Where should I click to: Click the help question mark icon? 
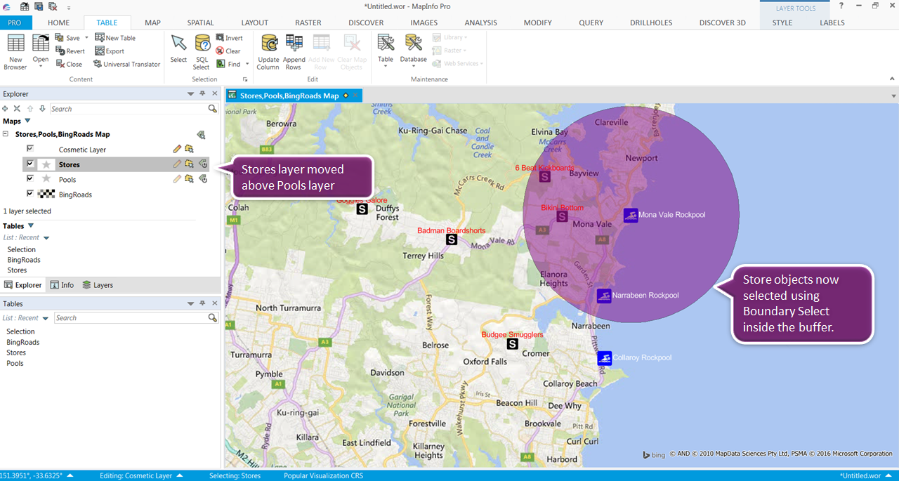coord(841,6)
